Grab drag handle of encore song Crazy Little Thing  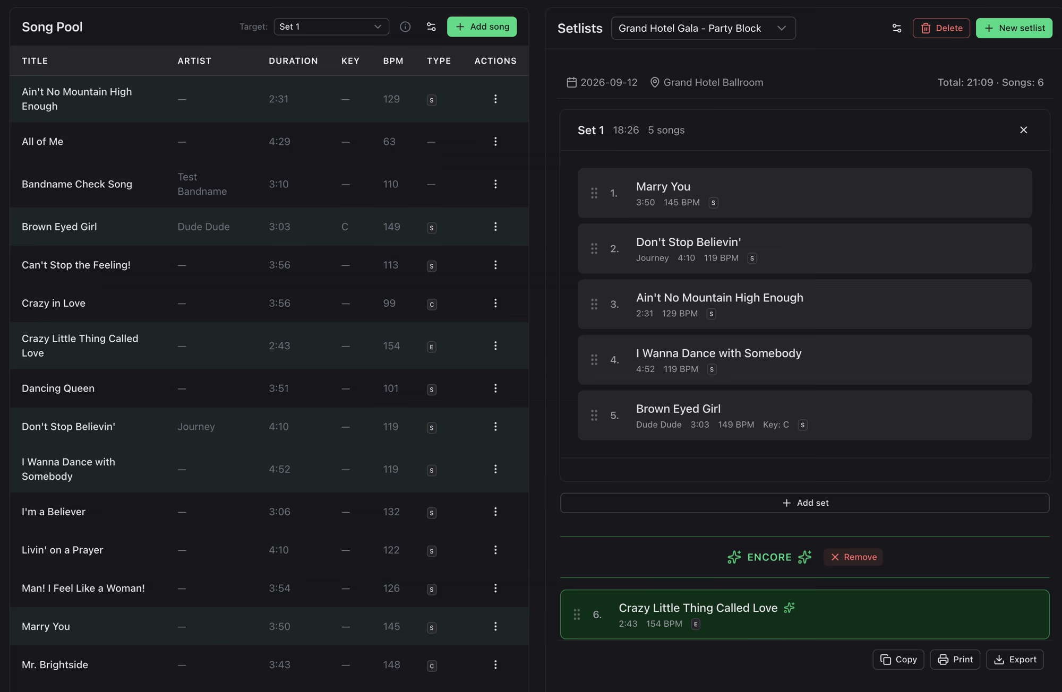577,615
